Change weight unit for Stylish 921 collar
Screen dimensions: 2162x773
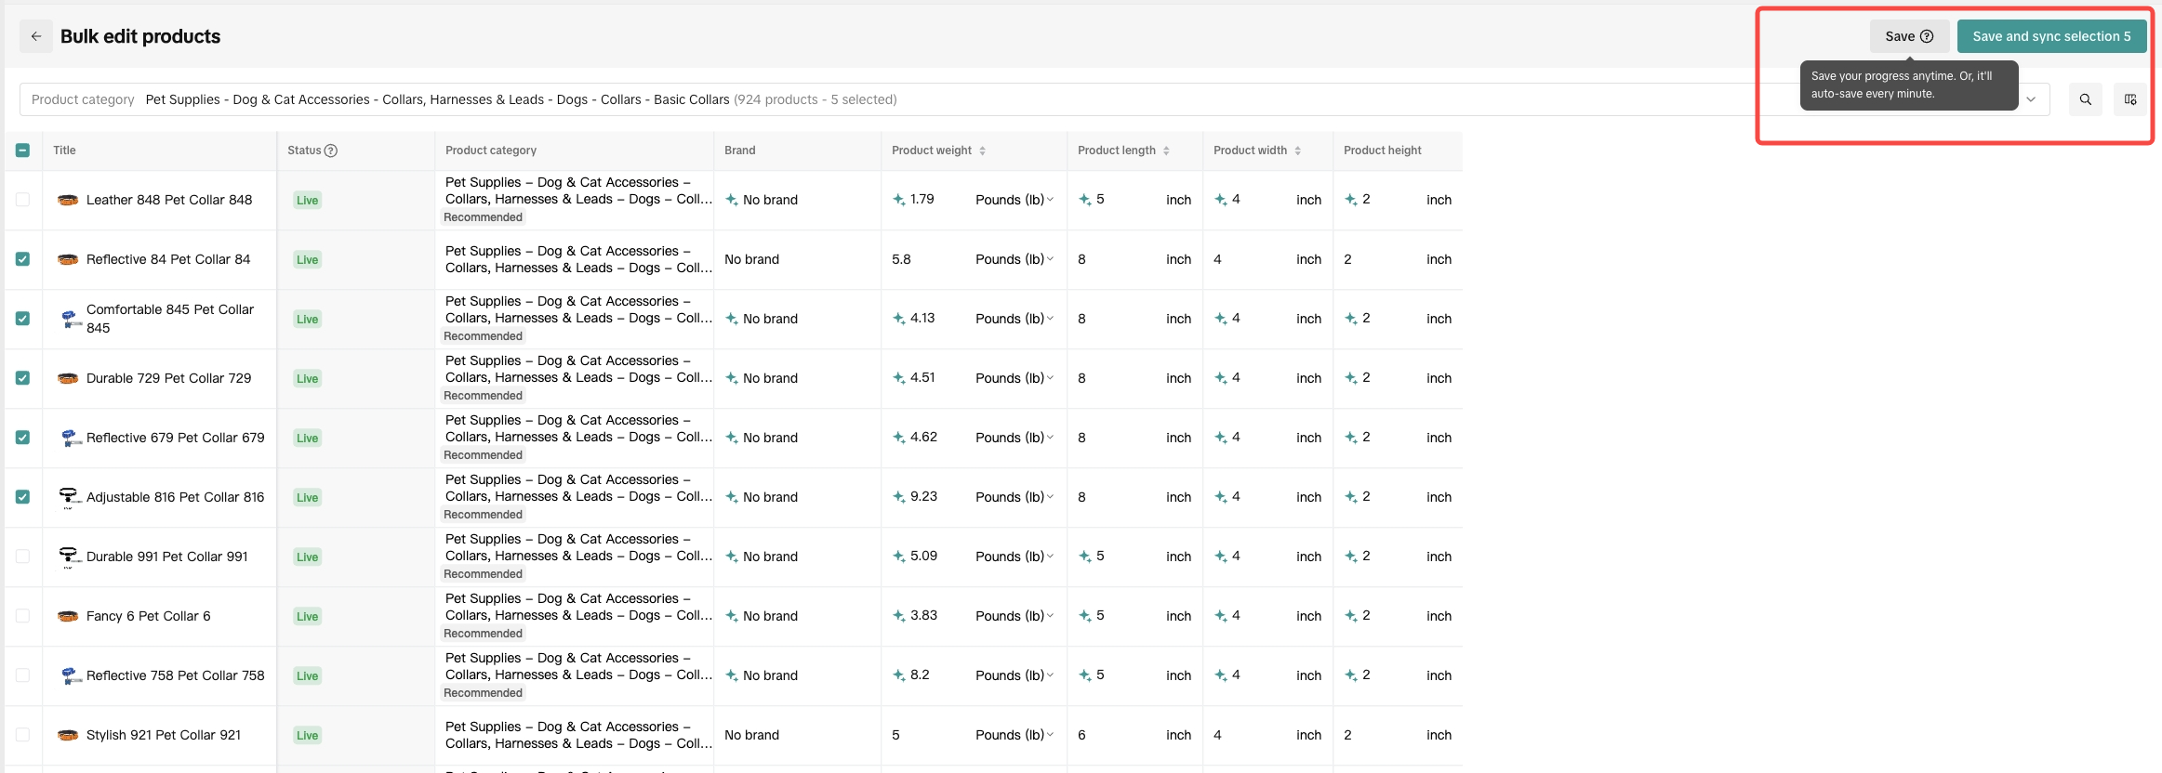pos(1015,735)
